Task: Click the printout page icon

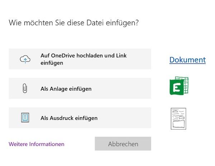Action: click(25, 118)
